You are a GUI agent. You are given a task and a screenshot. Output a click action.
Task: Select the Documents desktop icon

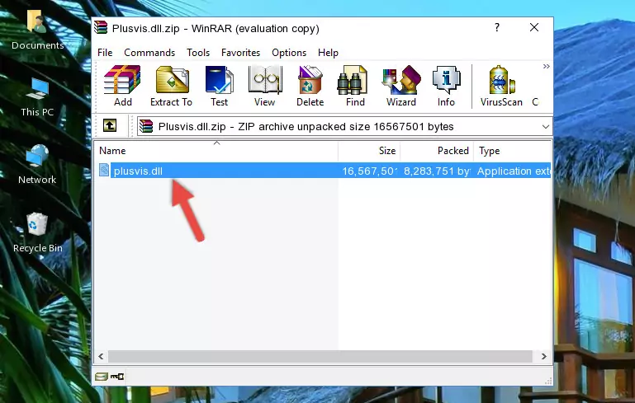pyautogui.click(x=37, y=30)
